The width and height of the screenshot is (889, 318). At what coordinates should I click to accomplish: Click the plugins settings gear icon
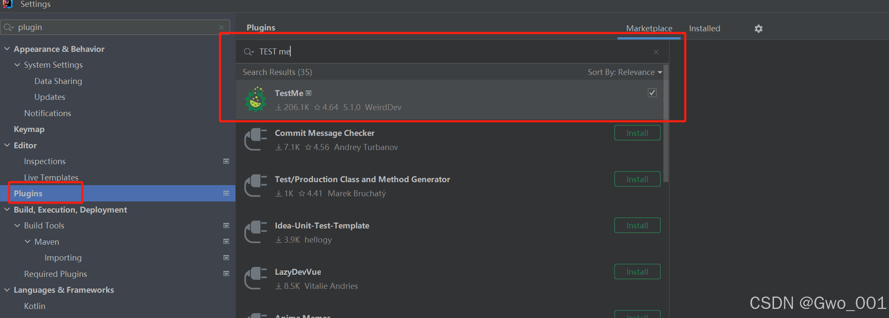point(758,29)
